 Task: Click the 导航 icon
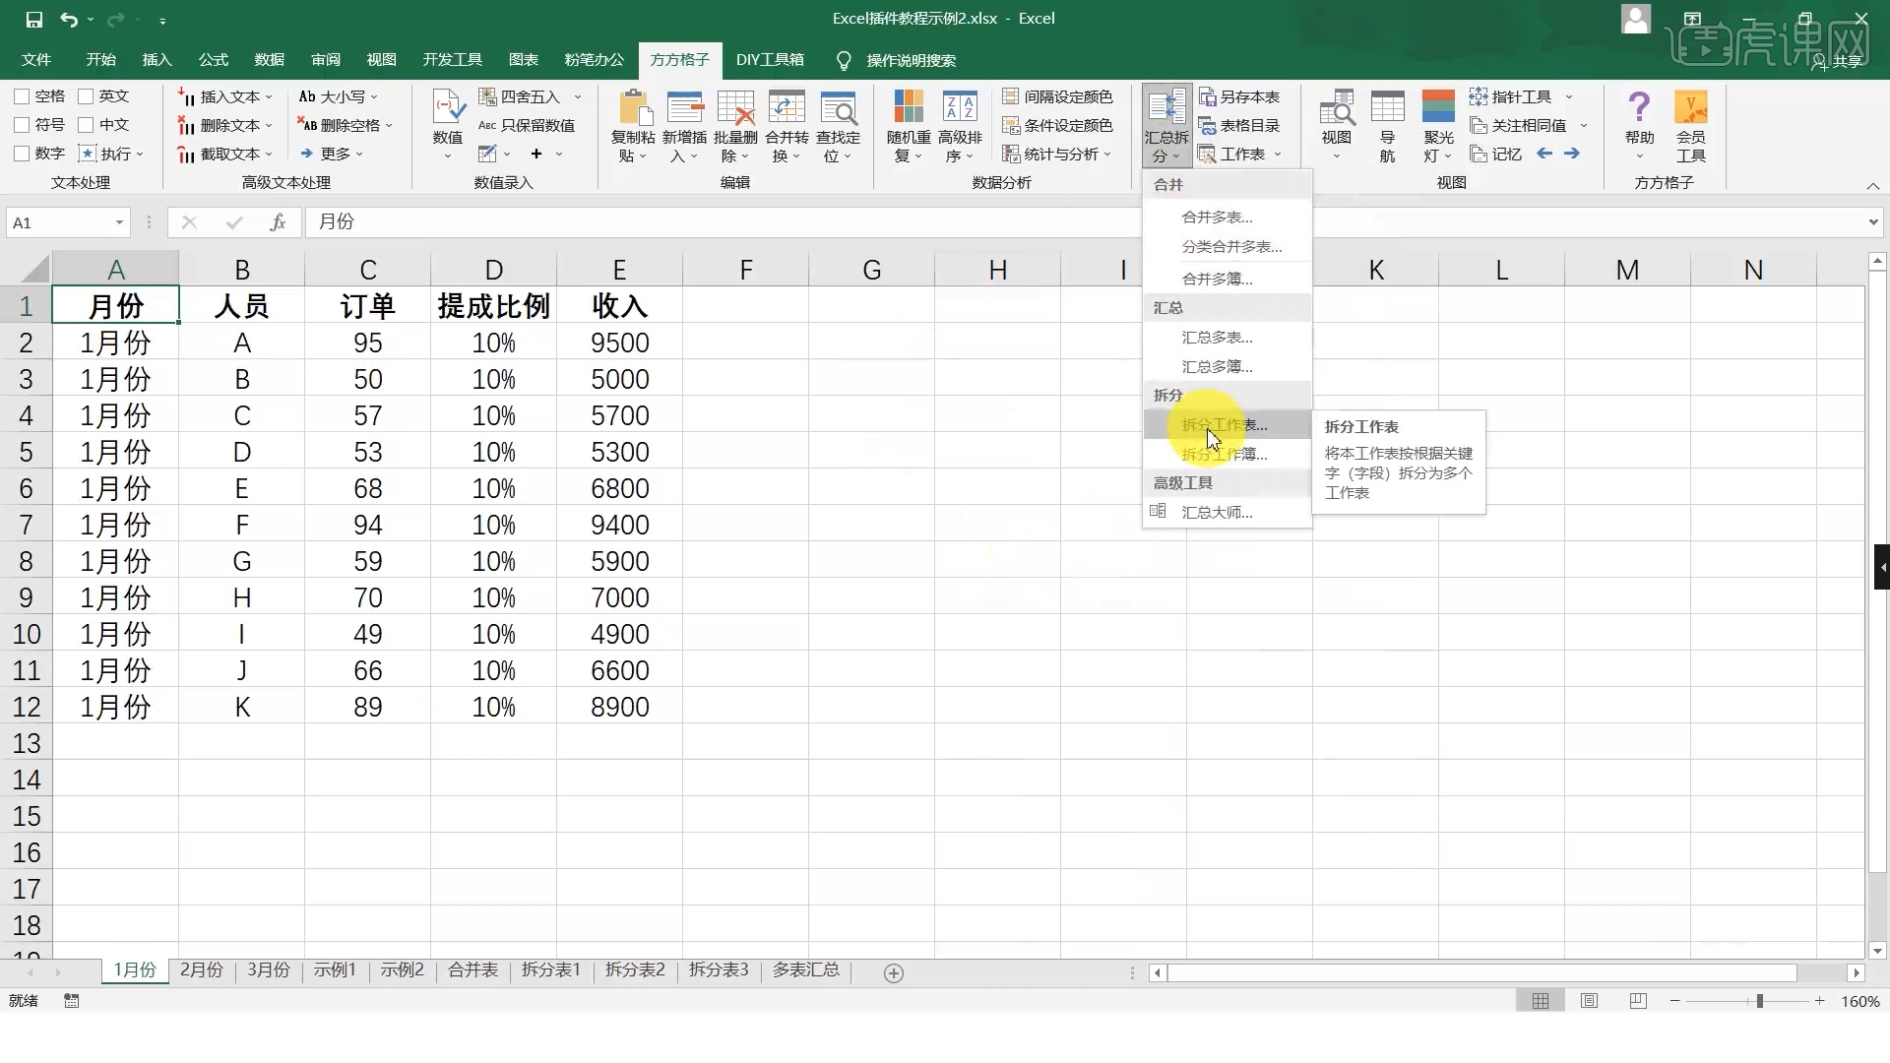point(1388,106)
